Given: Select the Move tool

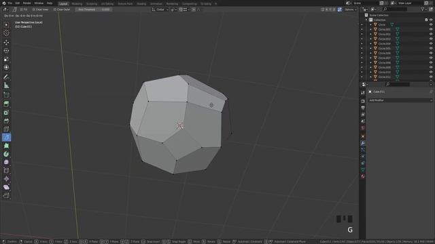Looking at the screenshot, I should pyautogui.click(x=6, y=42).
